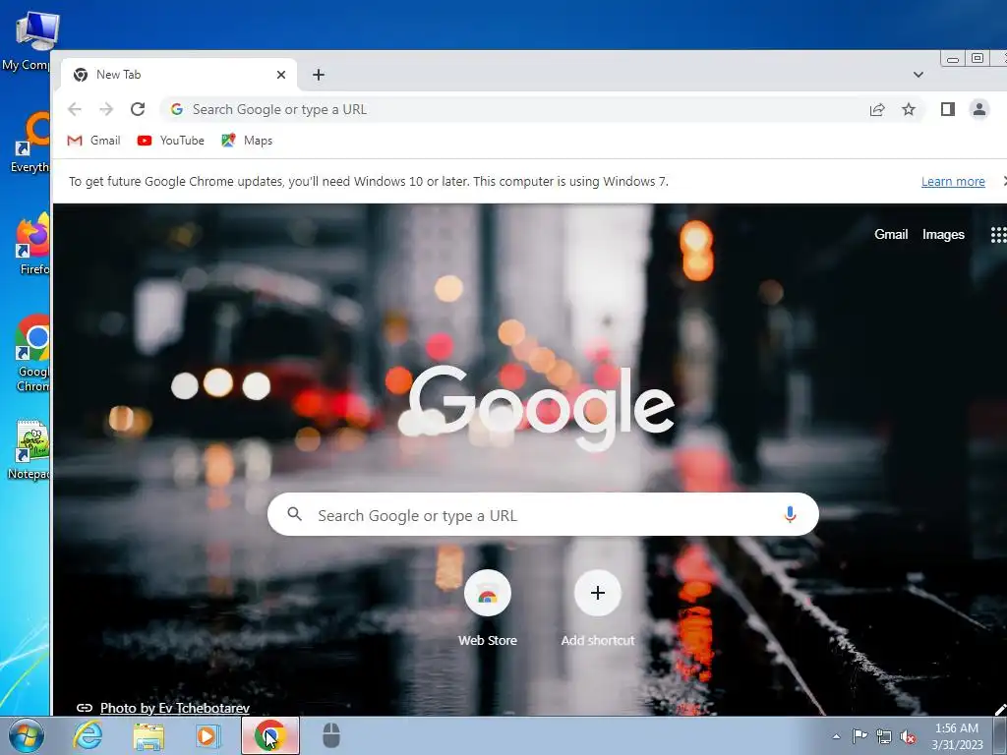Click the Chrome taskbar button
Screen dimensions: 1007x755
(269, 735)
